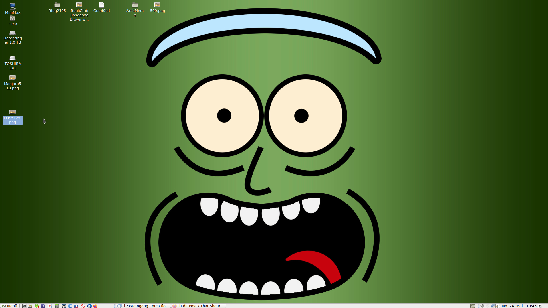548x308 pixels.
Task: Open the Menü start menu
Action: 10,306
